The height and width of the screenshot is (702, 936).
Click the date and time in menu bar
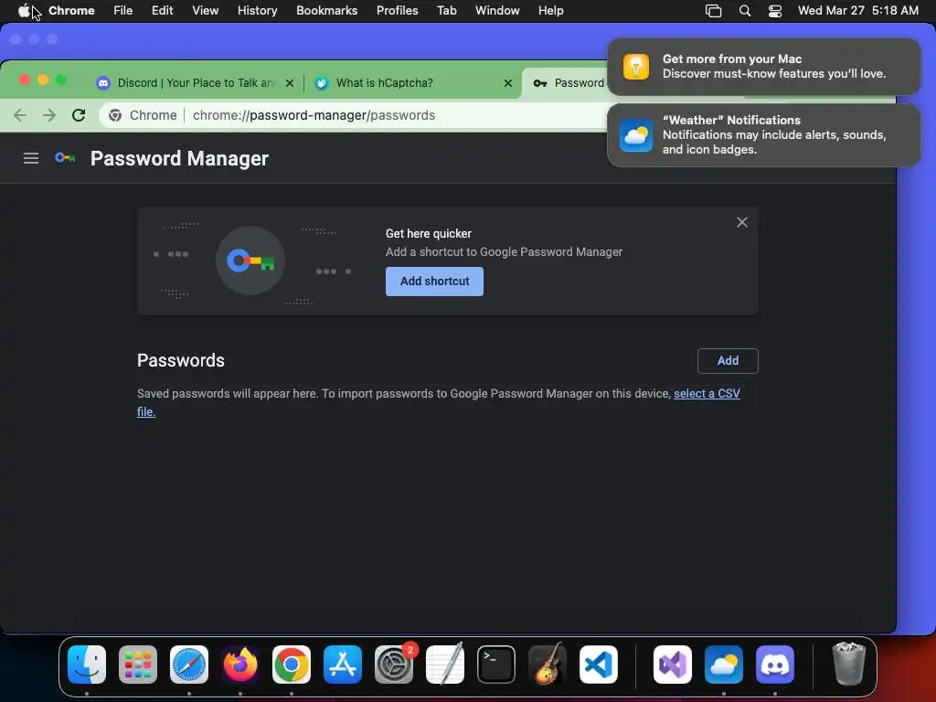pos(857,10)
